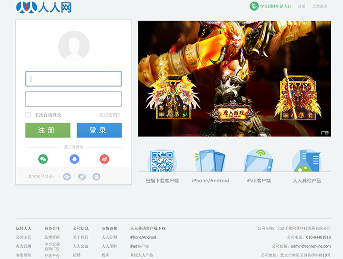Click the 第三方登录 section label
The image size is (343, 259).
pyautogui.click(x=73, y=147)
